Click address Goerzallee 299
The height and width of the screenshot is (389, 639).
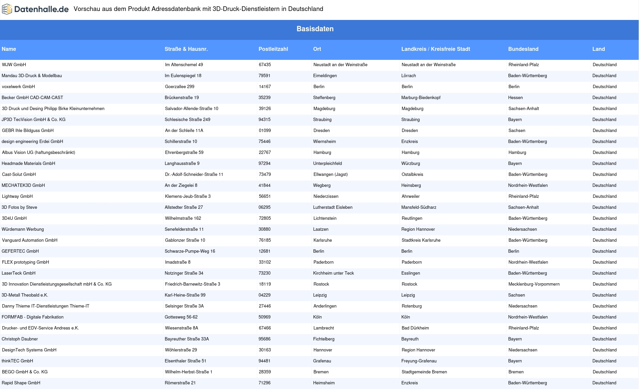pos(180,86)
